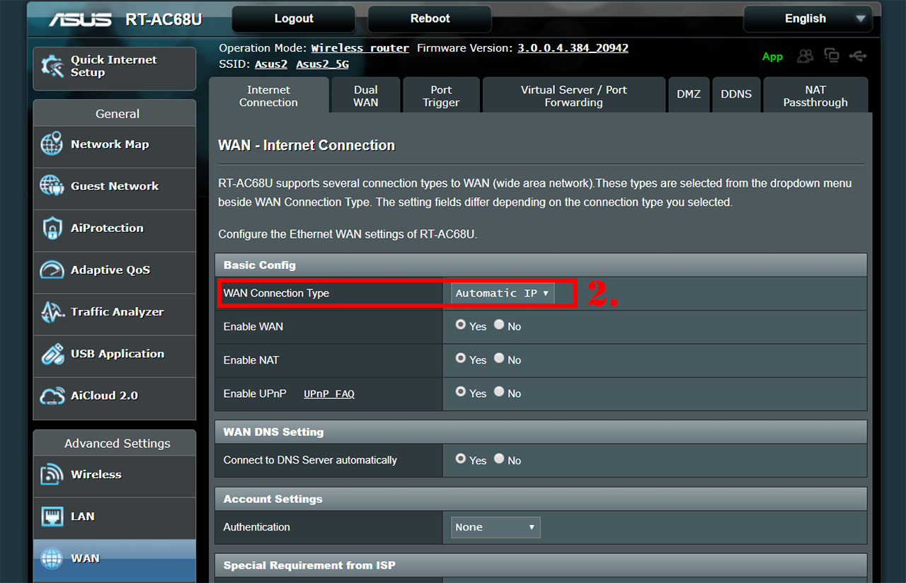Click the WAN Connection Type label

click(276, 293)
